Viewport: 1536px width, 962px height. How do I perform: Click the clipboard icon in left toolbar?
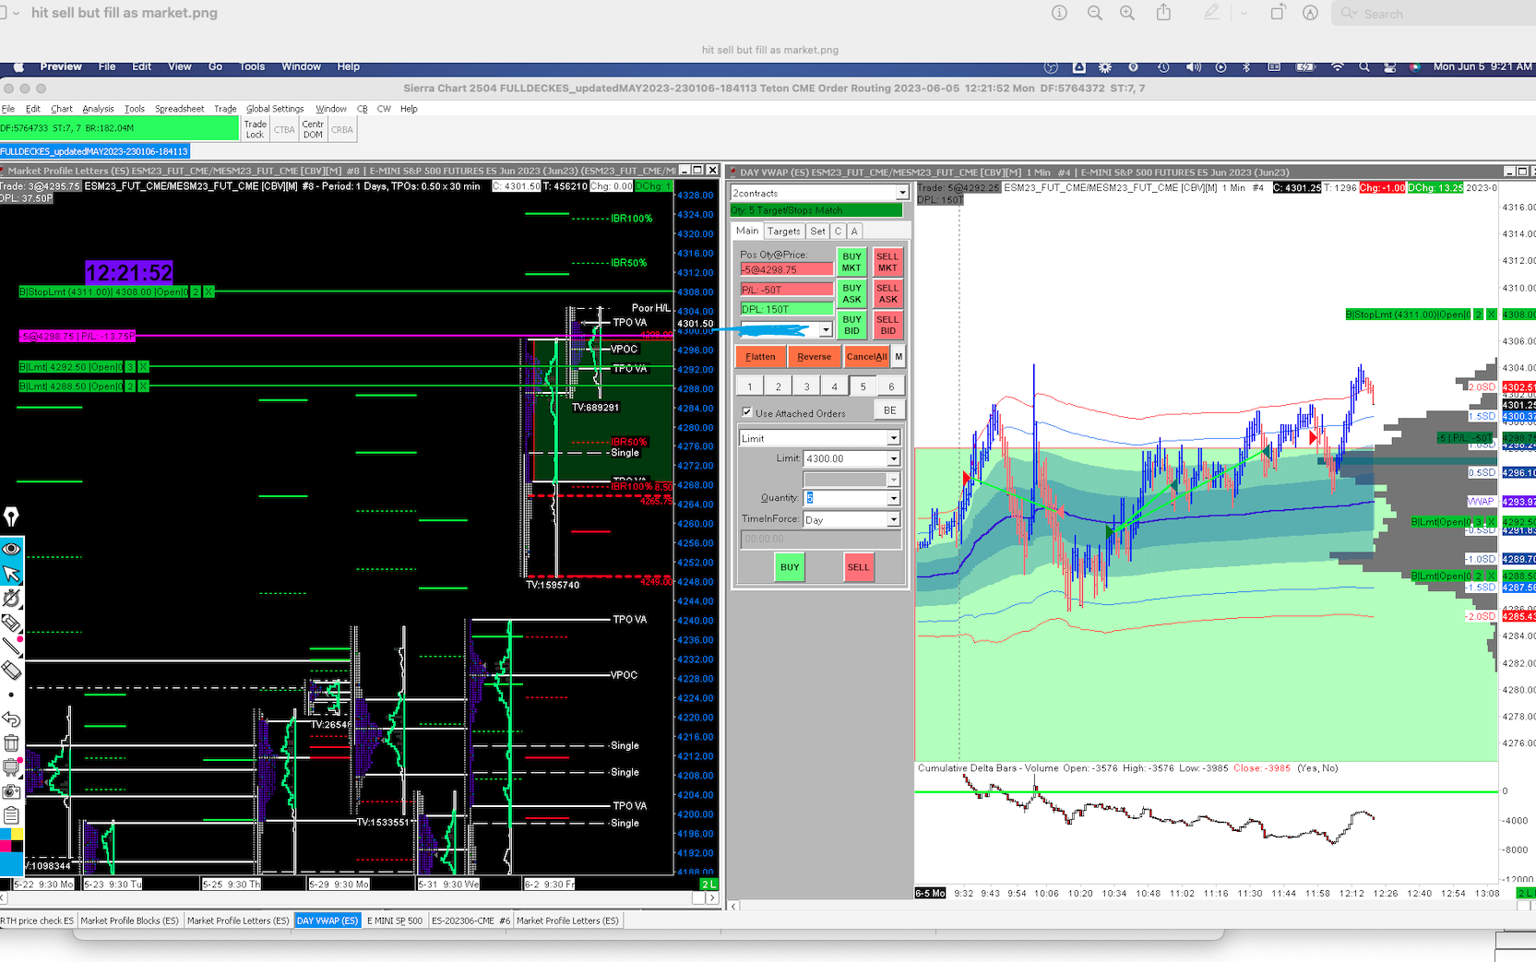[11, 815]
